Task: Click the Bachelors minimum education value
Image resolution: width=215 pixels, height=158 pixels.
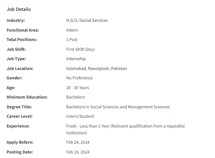Action: (75, 97)
